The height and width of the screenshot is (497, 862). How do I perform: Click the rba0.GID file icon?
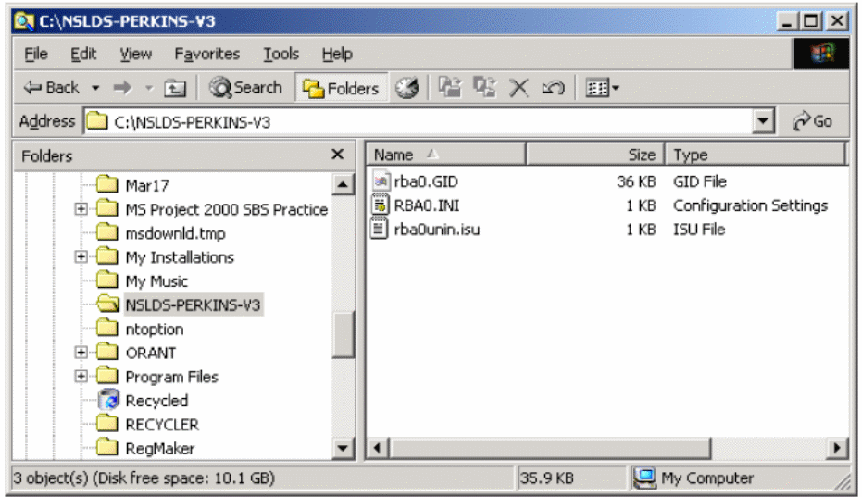(x=380, y=180)
